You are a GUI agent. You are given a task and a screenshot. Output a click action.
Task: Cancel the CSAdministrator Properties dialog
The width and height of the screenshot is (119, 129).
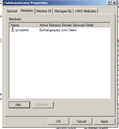tap(82, 121)
